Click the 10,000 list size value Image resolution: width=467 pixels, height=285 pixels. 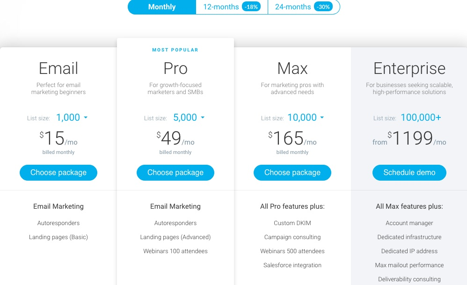(302, 117)
